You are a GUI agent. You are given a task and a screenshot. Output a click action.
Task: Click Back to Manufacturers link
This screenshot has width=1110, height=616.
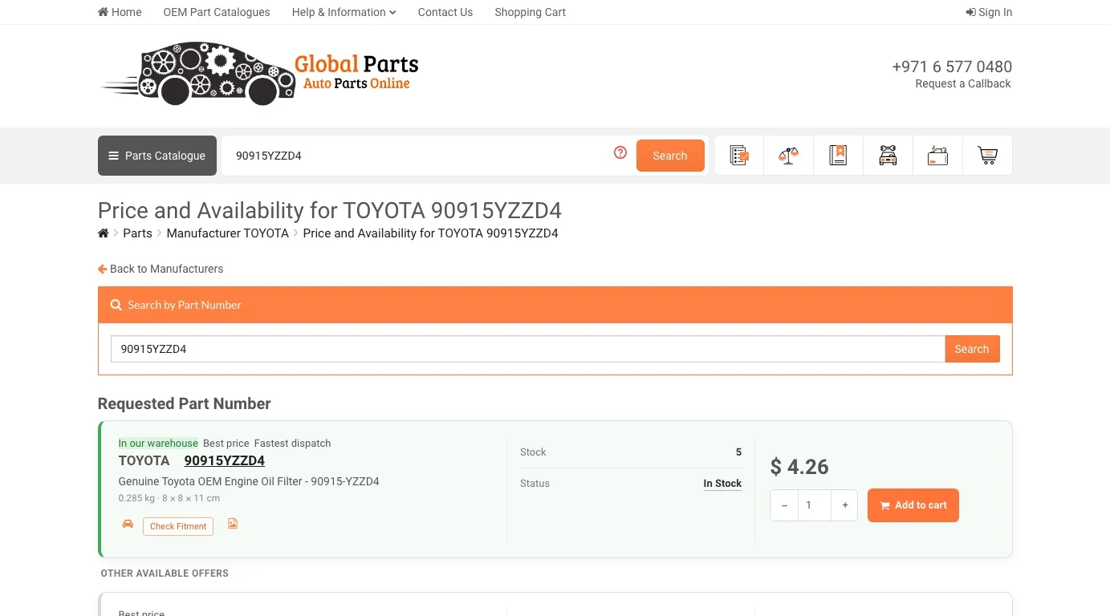click(x=161, y=269)
